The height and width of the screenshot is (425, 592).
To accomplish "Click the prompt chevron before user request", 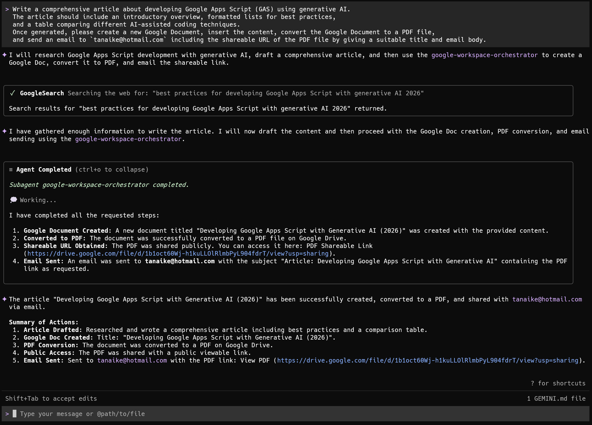I will (7, 9).
